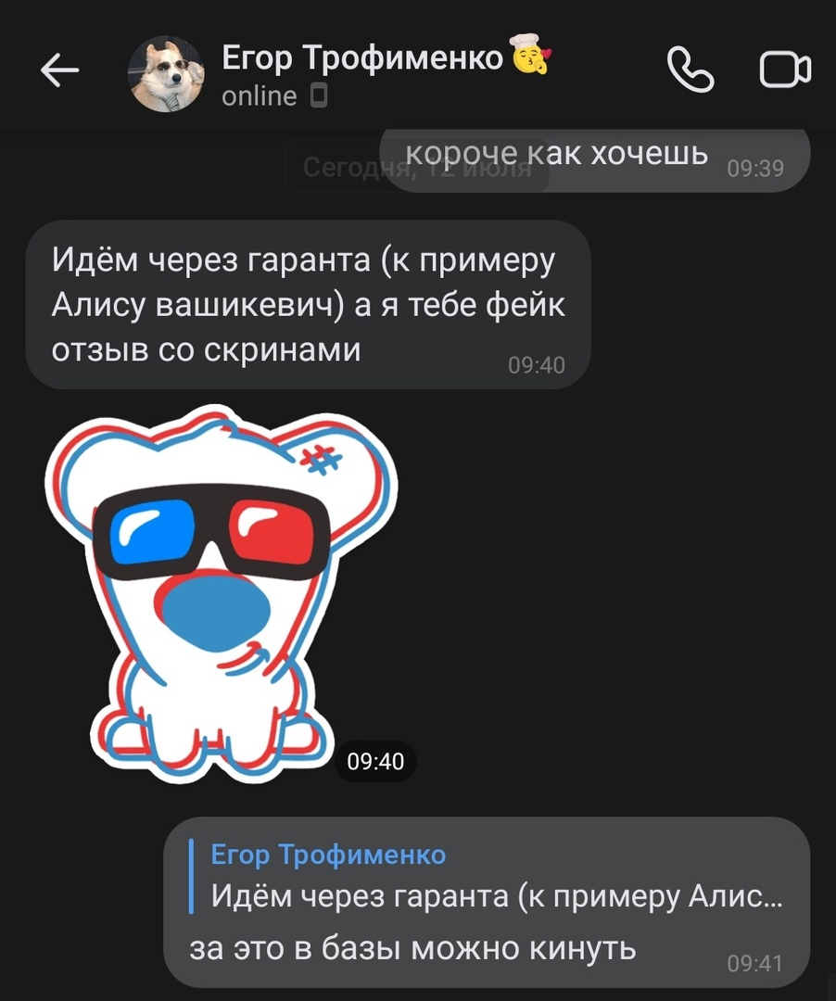
Task: Open the 3D-glasses dog sticker
Action: pyautogui.click(x=221, y=594)
